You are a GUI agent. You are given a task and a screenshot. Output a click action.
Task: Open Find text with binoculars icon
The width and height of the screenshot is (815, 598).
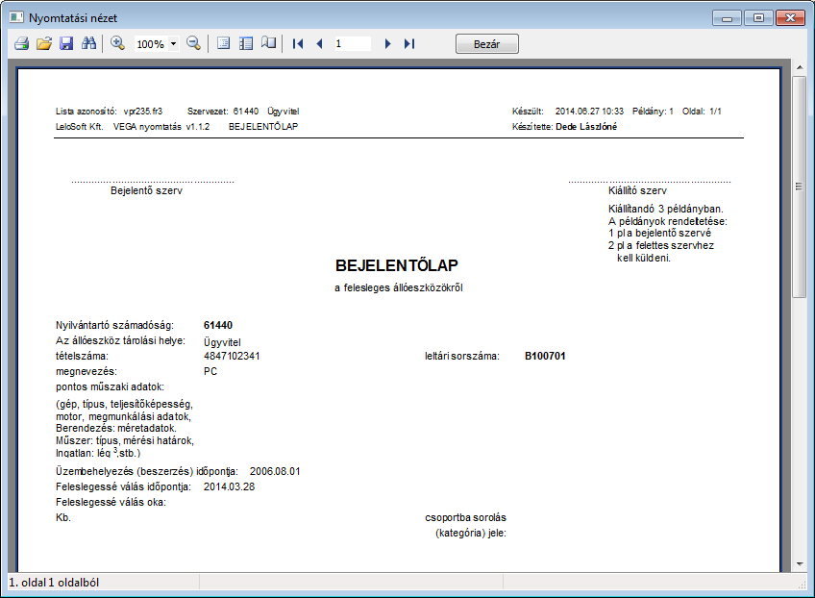(88, 43)
